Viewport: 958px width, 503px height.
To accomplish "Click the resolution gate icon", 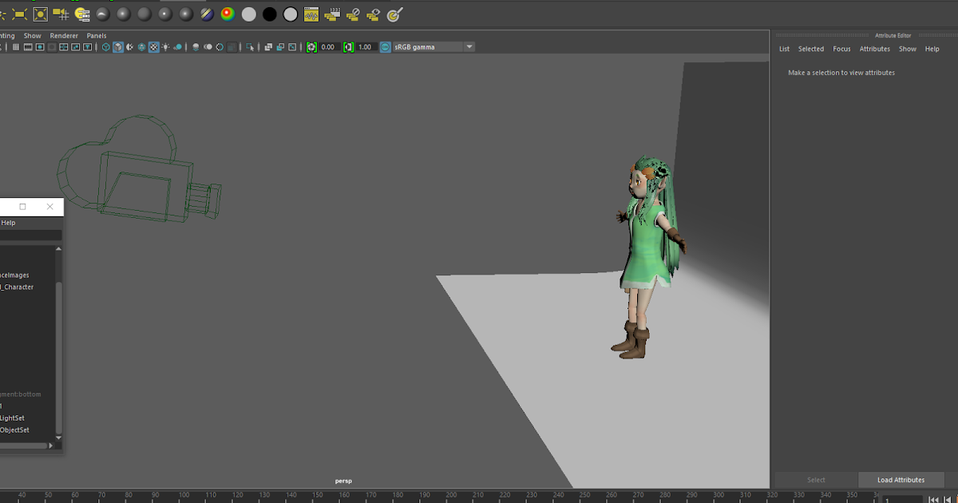I will coord(39,48).
